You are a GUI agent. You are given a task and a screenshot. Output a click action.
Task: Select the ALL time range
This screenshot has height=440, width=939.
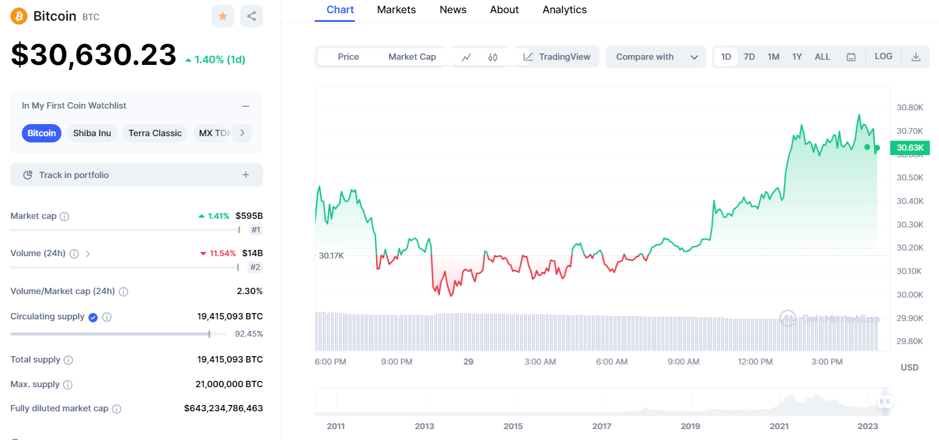(x=822, y=57)
